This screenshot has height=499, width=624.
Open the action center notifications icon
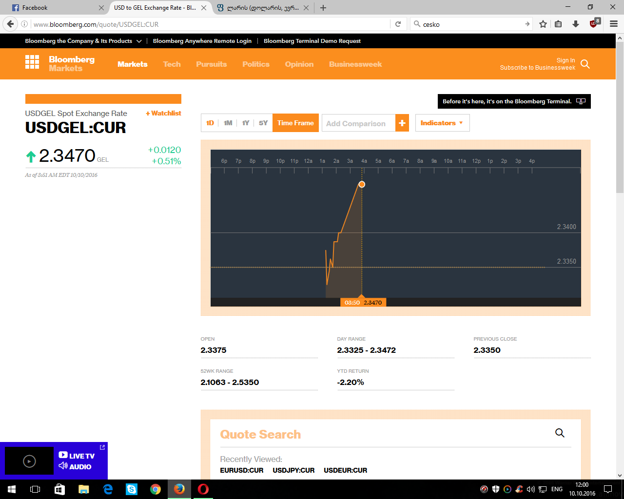pos(608,489)
